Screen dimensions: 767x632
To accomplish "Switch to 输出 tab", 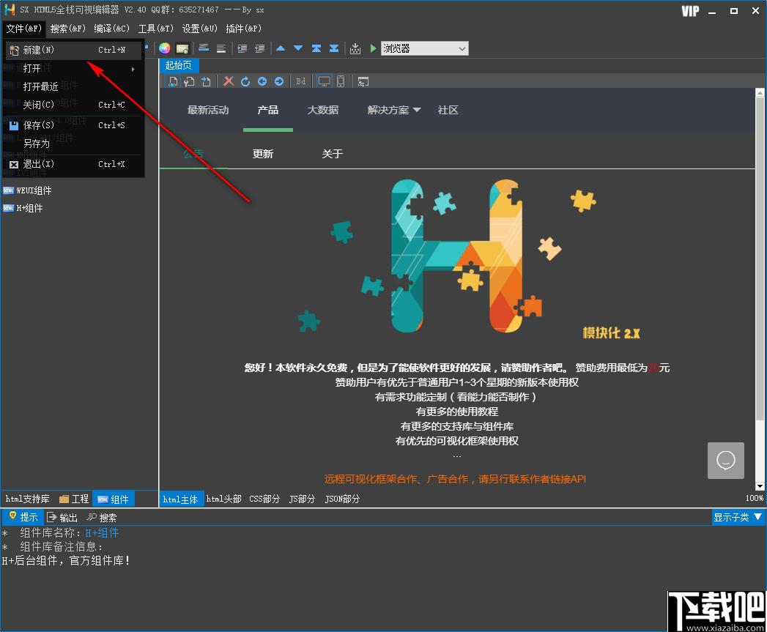I will click(x=62, y=517).
